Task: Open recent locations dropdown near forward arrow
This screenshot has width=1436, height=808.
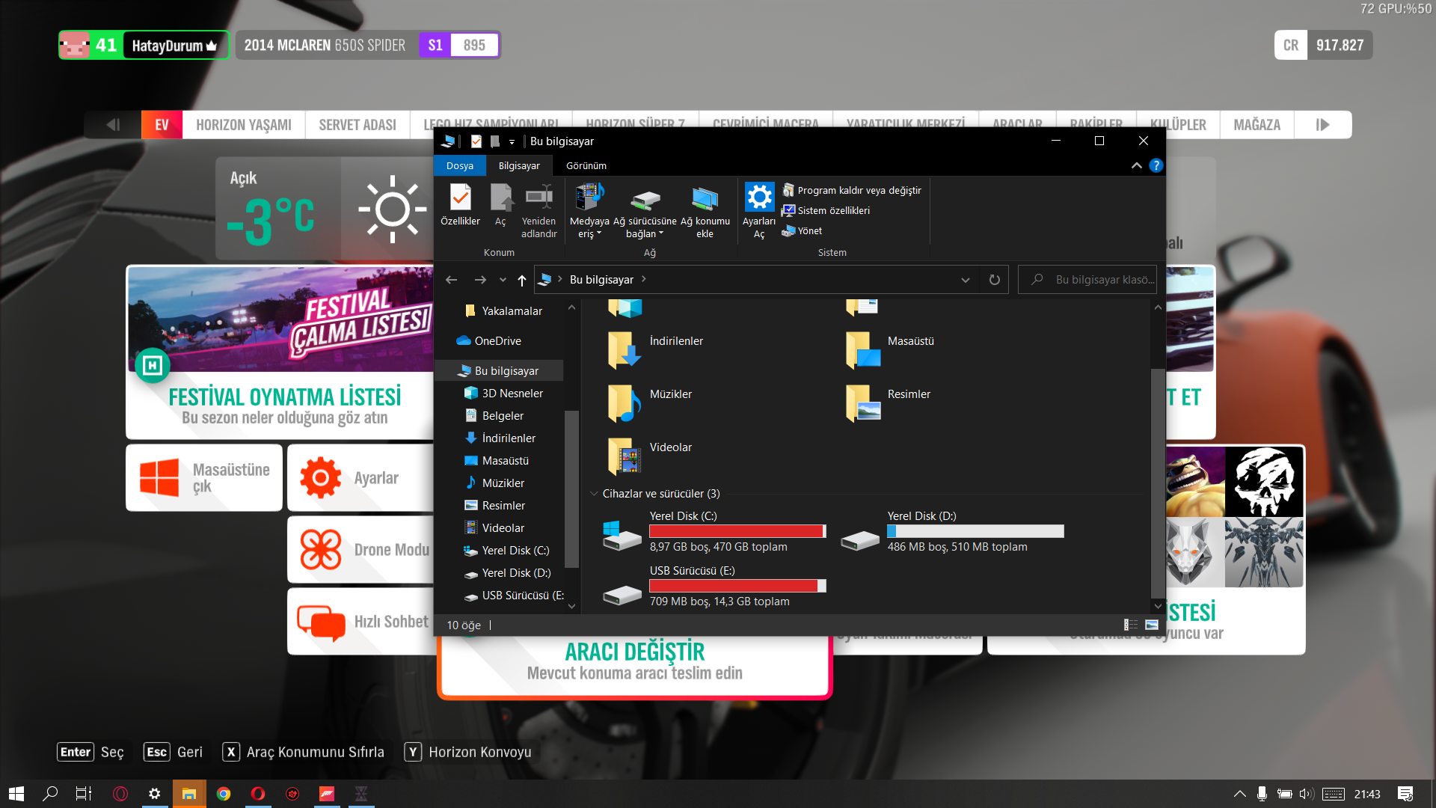Action: (503, 280)
